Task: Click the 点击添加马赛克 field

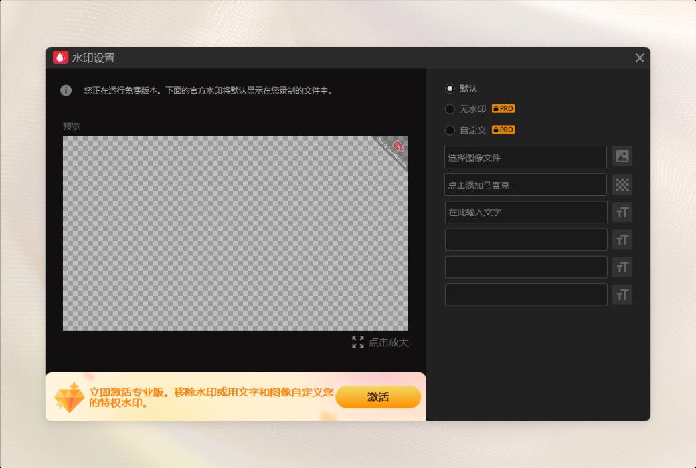Action: 525,184
